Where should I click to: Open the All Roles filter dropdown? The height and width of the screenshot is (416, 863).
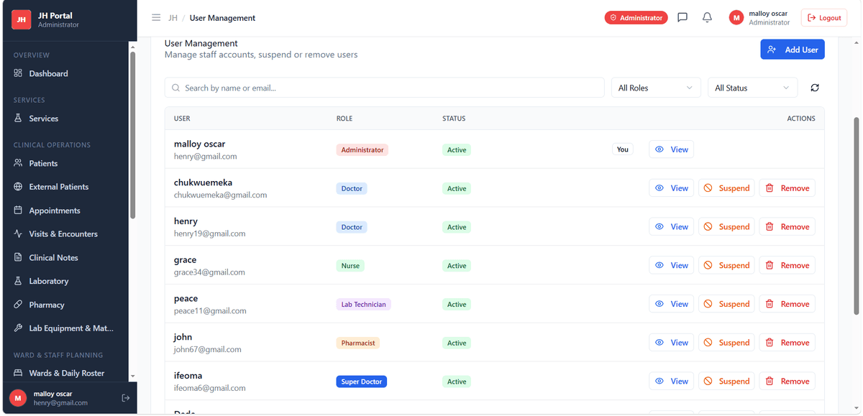655,88
